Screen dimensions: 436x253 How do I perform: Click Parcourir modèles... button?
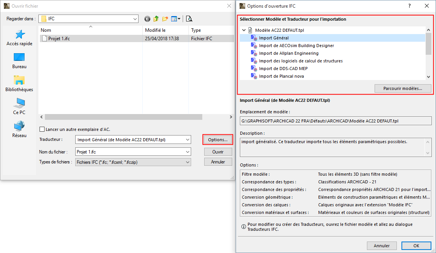[403, 88]
